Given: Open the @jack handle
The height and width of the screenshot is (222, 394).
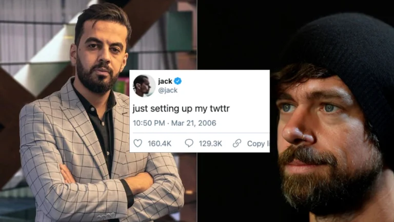Looking at the screenshot, I should (168, 90).
